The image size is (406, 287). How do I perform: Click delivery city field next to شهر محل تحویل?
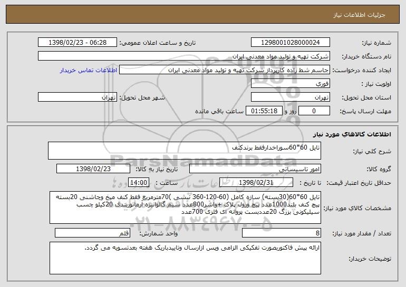(78, 97)
